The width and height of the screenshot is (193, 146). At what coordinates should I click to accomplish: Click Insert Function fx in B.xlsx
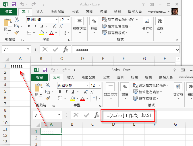pos(96,115)
